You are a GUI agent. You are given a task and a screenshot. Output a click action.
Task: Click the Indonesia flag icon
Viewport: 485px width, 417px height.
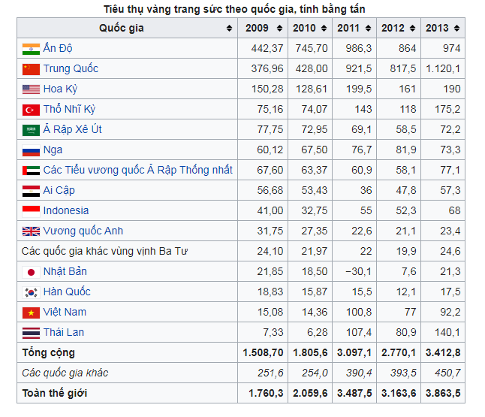(x=31, y=211)
